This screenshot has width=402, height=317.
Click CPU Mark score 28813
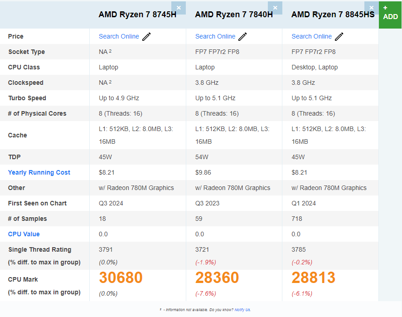point(314,278)
